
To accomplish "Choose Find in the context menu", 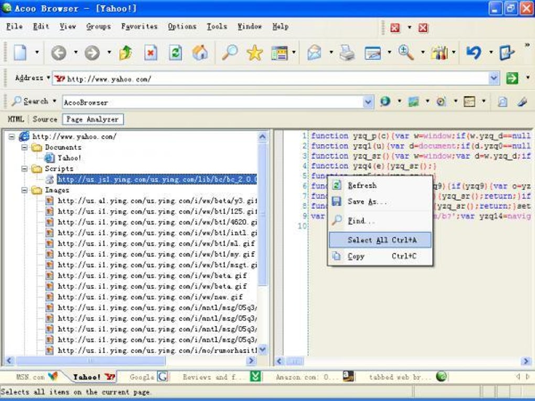I will [x=380, y=221].
